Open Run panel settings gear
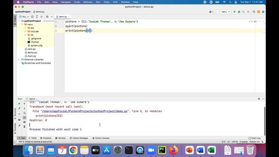The image size is (279, 157). 259,99
